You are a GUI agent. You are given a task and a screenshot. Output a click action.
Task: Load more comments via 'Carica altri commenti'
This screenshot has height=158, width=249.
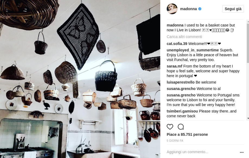pyautogui.click(x=184, y=37)
